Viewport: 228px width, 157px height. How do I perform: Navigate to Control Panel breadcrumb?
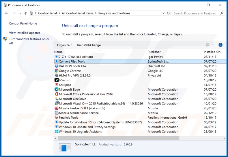tap(47, 13)
